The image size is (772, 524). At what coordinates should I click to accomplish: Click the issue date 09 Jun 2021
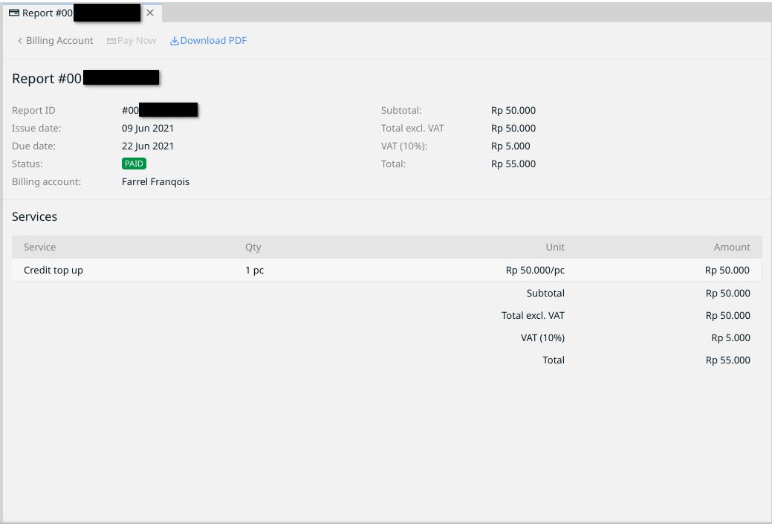click(148, 128)
